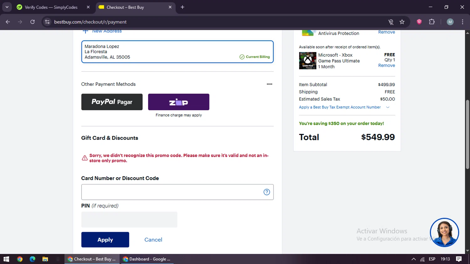Open Chrome from the taskbar
Image resolution: width=470 pixels, height=264 pixels.
click(20, 259)
